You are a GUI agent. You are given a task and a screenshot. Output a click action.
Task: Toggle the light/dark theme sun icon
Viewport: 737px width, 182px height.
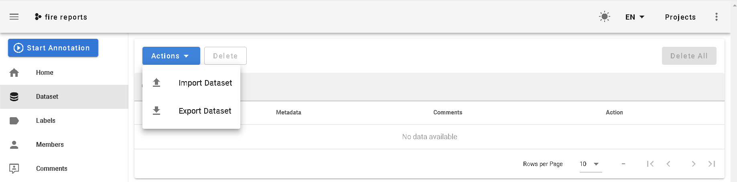(x=604, y=17)
